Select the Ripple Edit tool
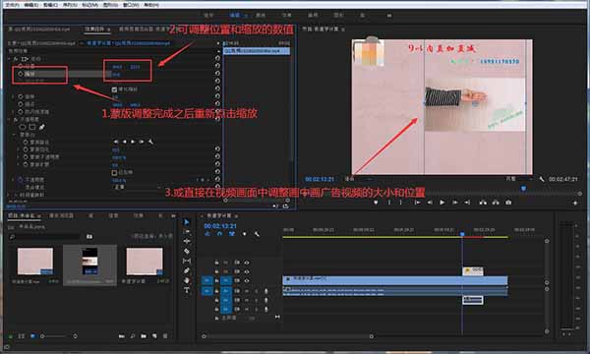This screenshot has width=590, height=354. coord(187,241)
